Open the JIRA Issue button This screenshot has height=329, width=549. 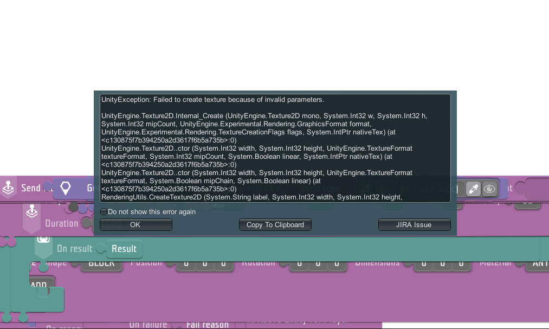click(x=414, y=224)
